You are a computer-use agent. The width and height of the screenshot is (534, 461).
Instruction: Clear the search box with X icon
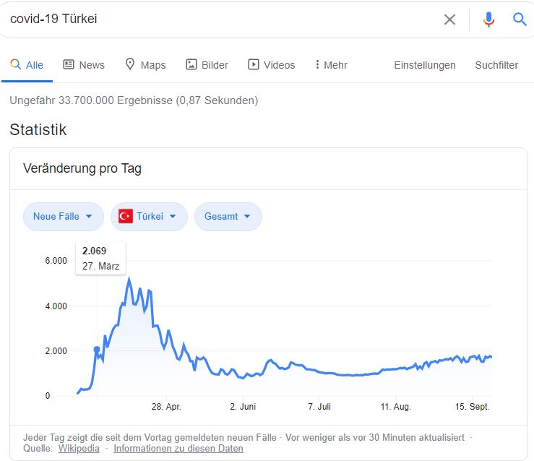point(449,20)
